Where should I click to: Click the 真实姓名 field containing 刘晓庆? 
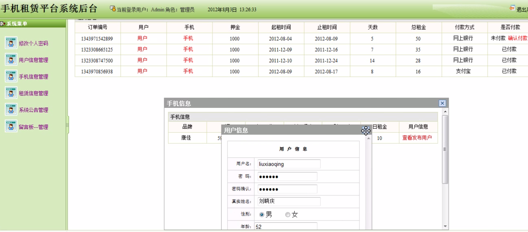[288, 201]
